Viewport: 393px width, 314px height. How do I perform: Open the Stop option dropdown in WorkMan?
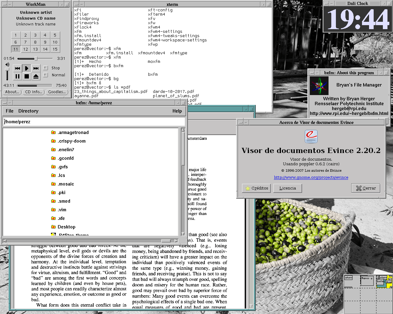[x=45, y=68]
